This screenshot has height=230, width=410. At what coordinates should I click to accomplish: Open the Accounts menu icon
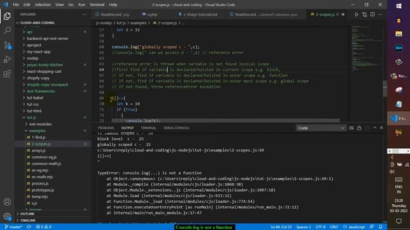point(7,202)
